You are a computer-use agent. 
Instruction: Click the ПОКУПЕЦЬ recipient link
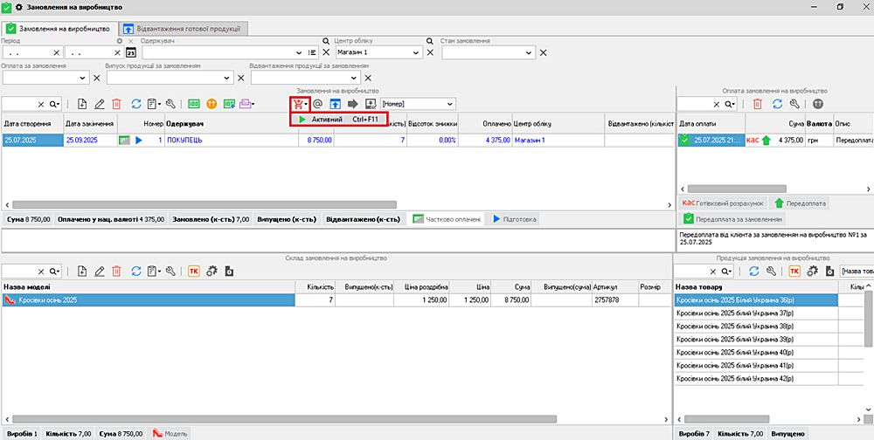[184, 140]
